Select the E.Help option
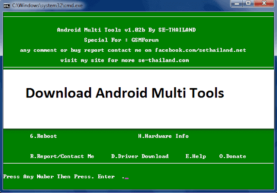Screen dimensions: 277x193 coord(196,156)
